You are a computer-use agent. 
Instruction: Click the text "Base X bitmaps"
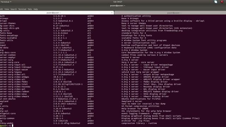[x=130, y=18]
